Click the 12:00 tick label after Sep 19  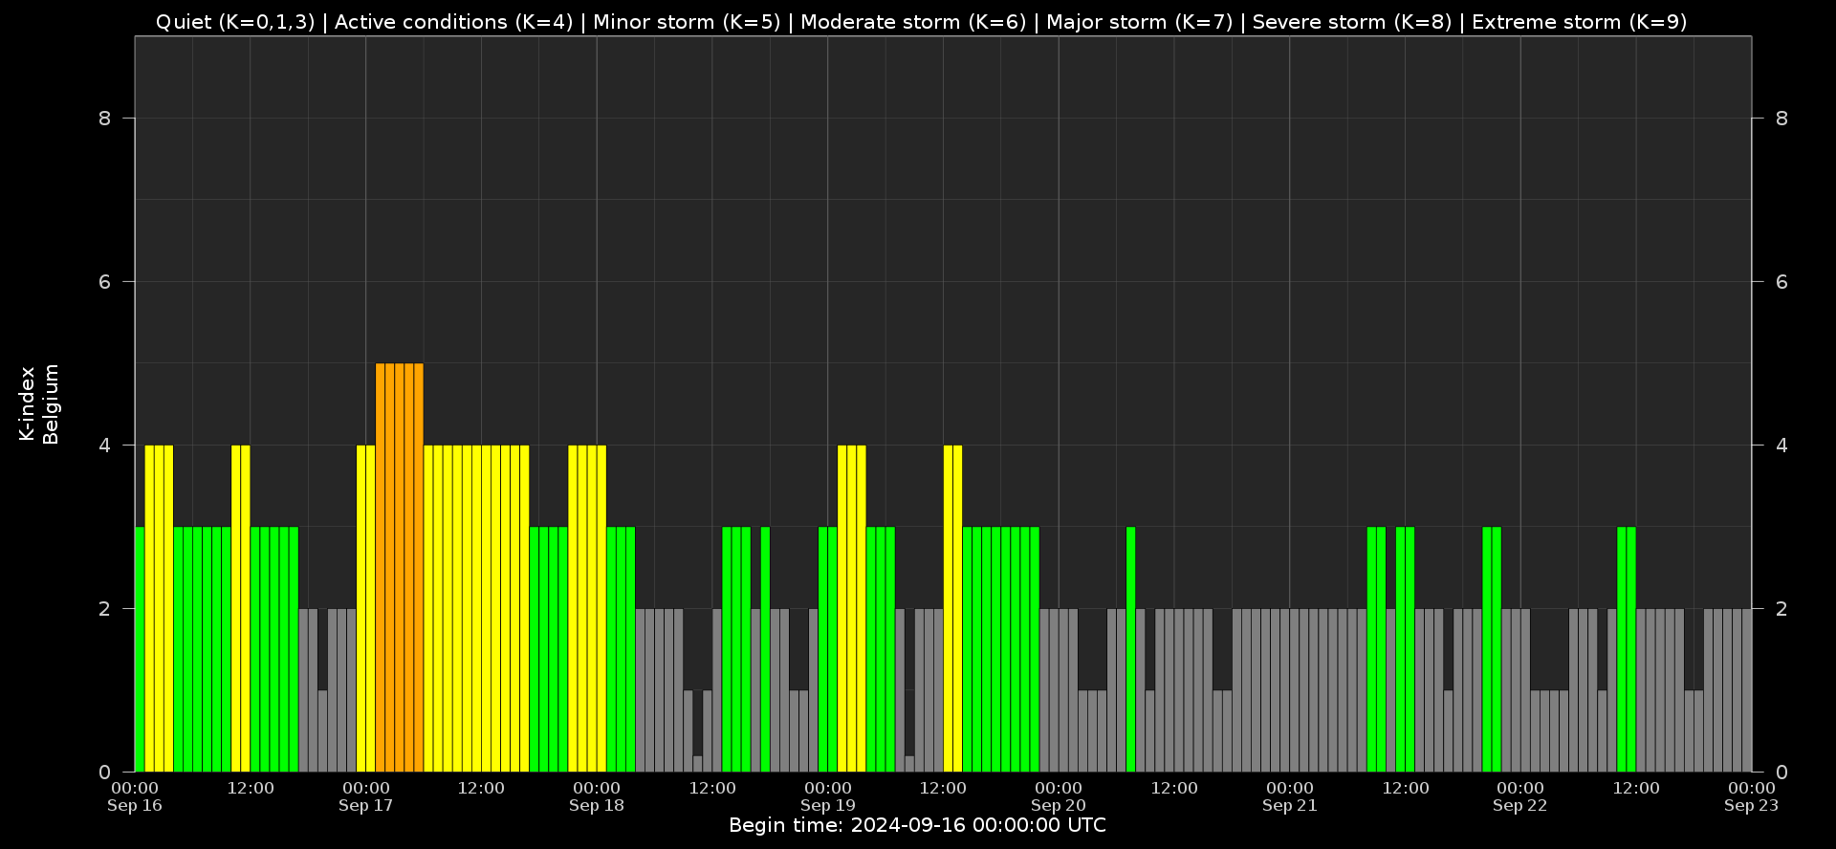point(943,788)
